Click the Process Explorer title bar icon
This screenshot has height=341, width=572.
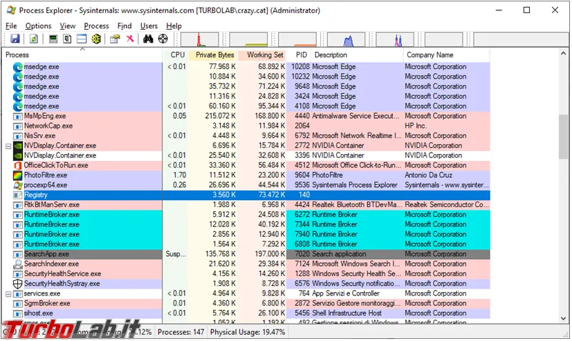click(11, 10)
